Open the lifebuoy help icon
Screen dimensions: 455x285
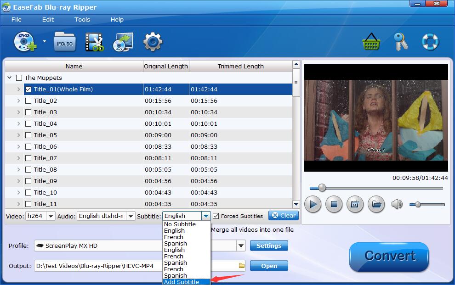tap(430, 42)
